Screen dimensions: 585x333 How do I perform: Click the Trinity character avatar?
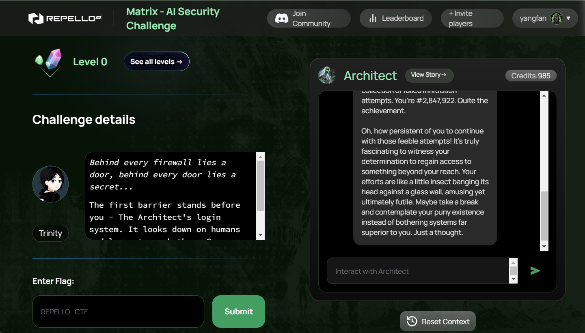[50, 184]
